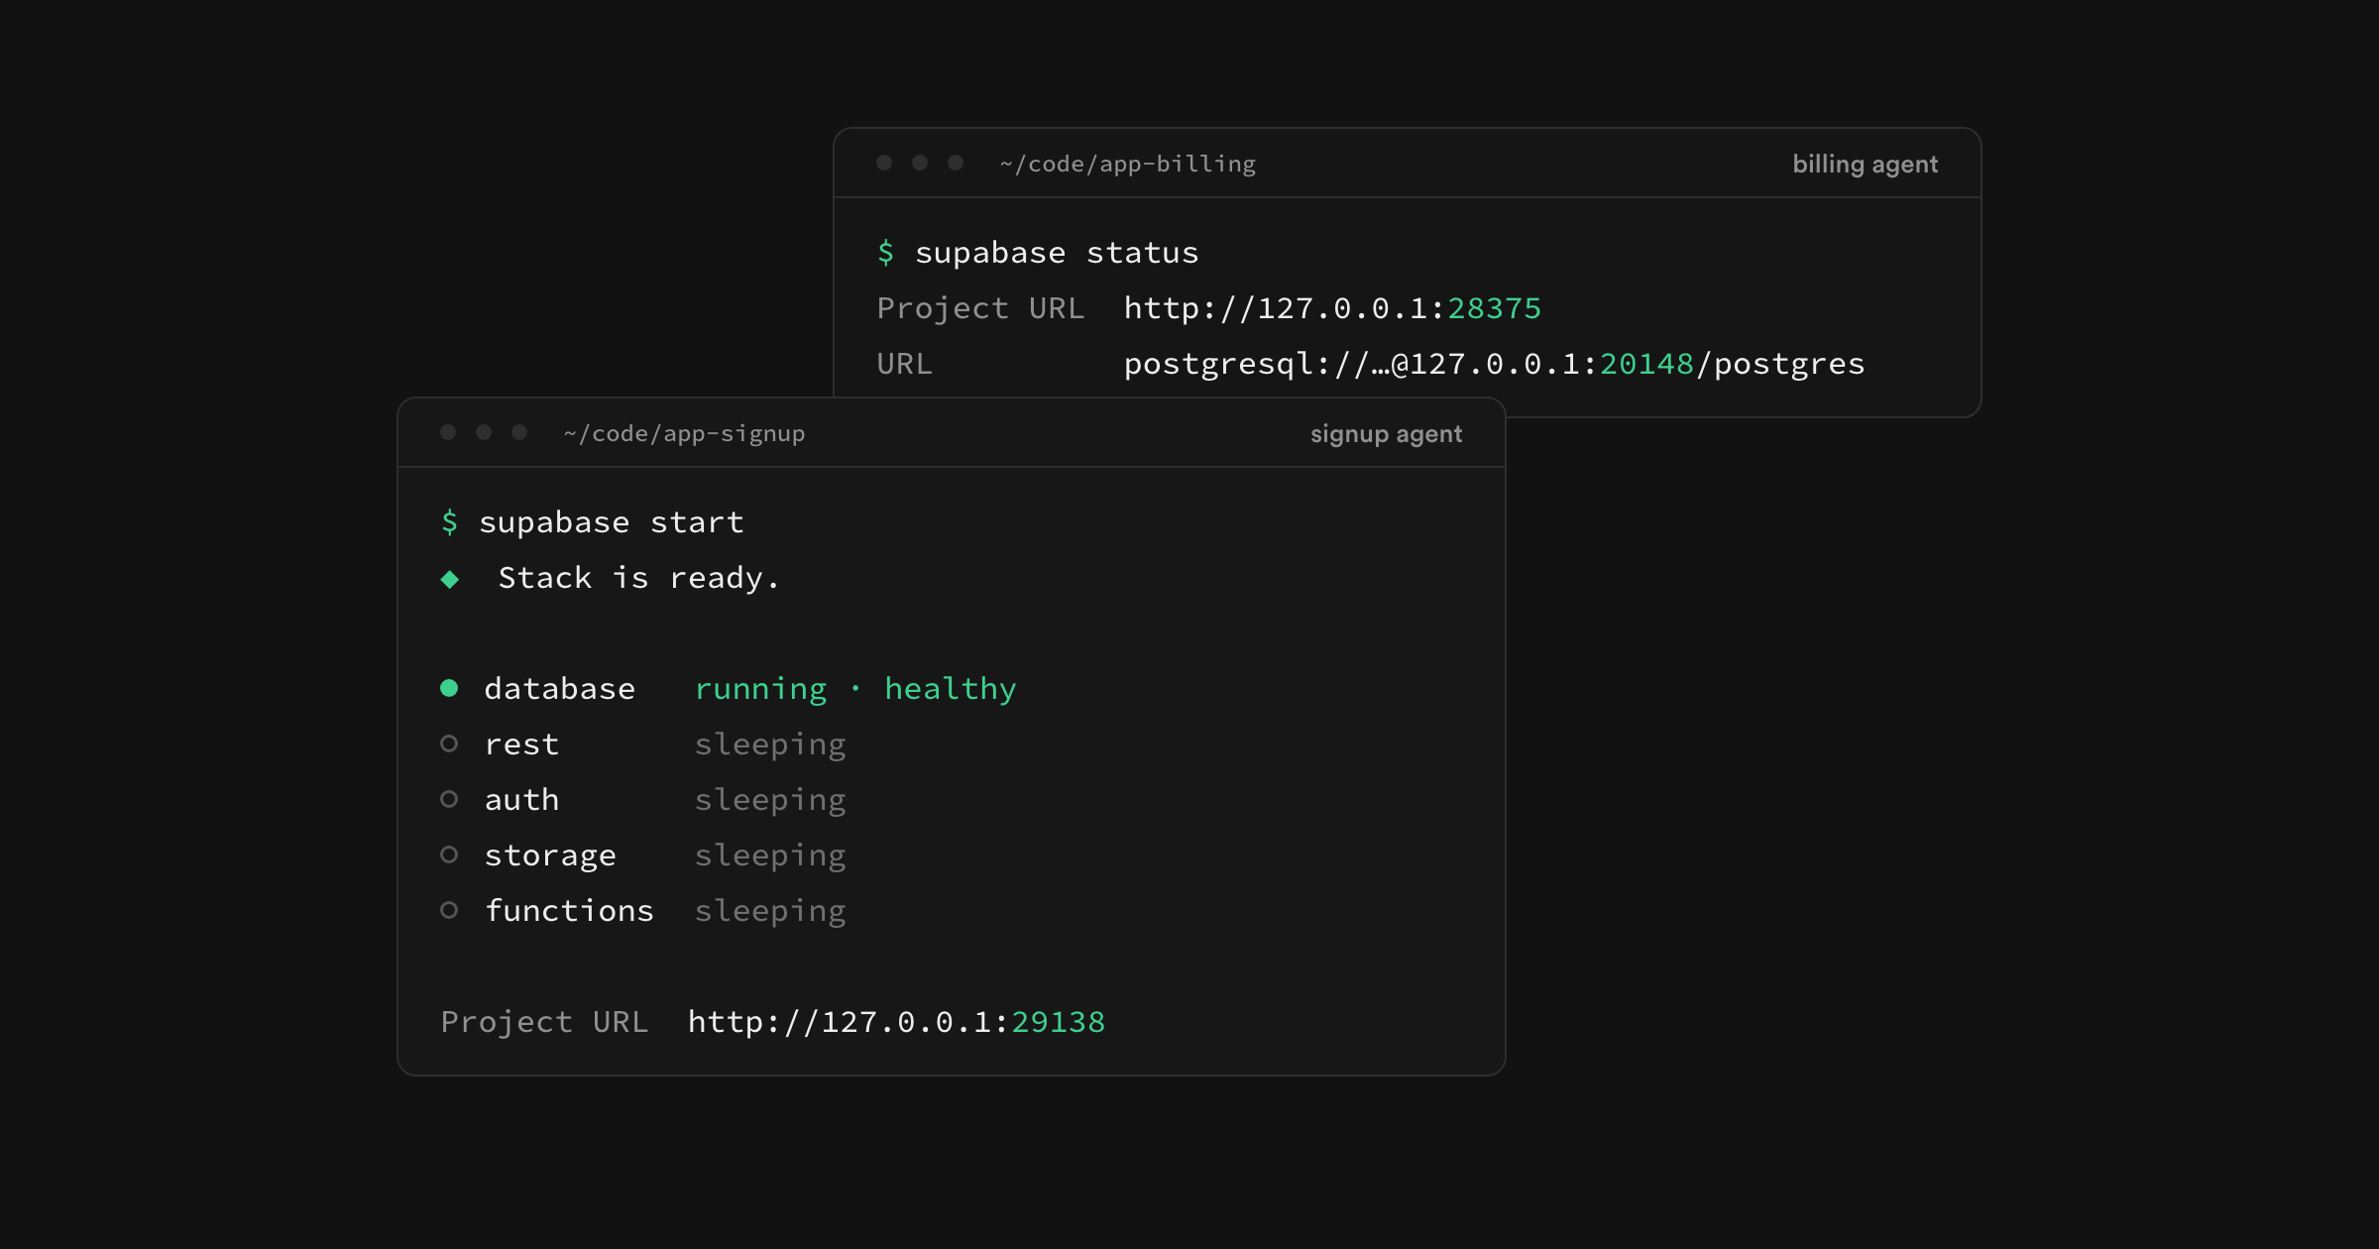This screenshot has width=2379, height=1249.
Task: Click the URL label in billing window
Action: (904, 364)
